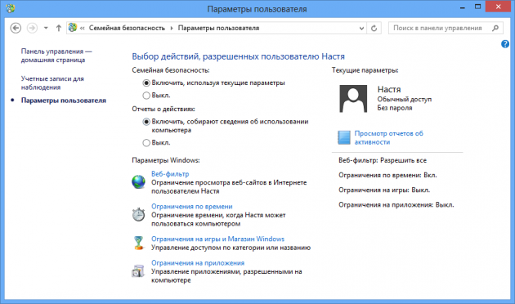
Task: Click the breadcrumb chevron after Семейная безопасность
Action: tap(172, 29)
